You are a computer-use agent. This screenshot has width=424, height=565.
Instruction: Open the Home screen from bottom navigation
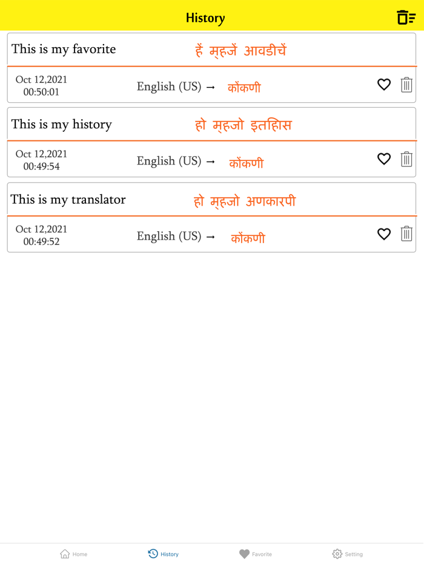pos(73,554)
